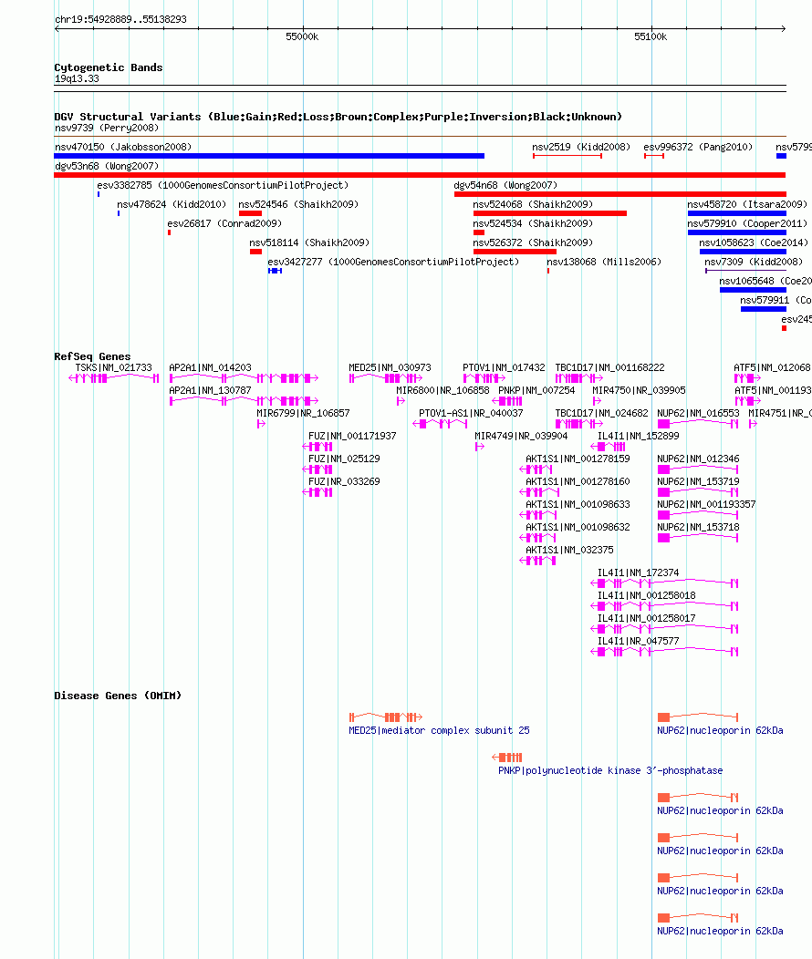Select MED25|NM_030973 RefSeq gene glyph
The height and width of the screenshot is (959, 812).
(386, 378)
